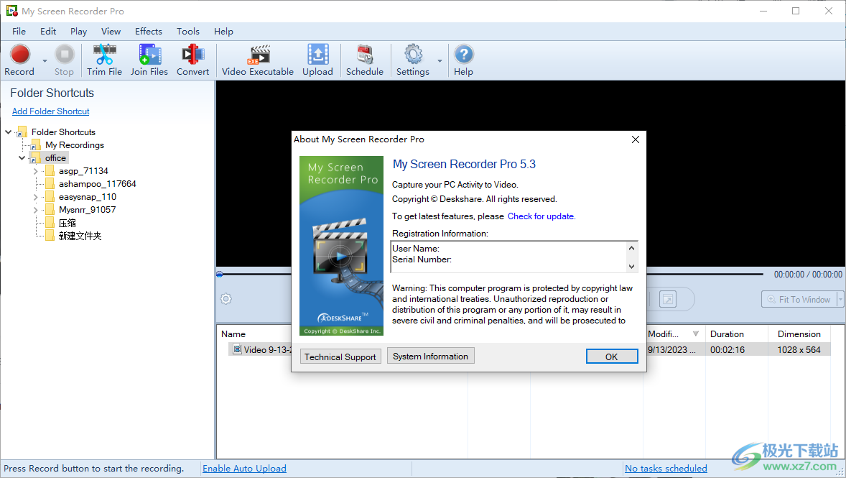Click the Video Executable tool
This screenshot has height=478, width=846.
point(256,60)
